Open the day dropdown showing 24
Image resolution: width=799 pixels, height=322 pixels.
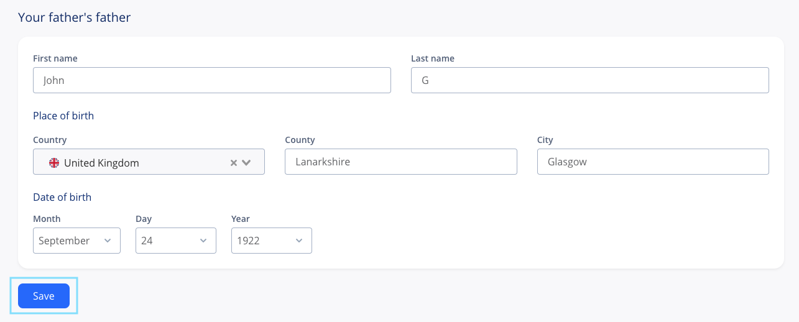tap(176, 241)
